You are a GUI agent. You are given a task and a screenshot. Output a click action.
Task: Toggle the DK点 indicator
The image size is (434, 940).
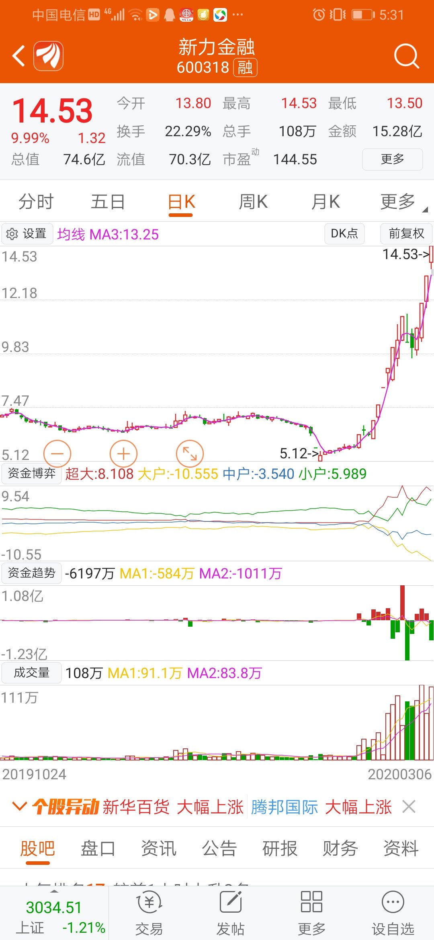(x=344, y=233)
